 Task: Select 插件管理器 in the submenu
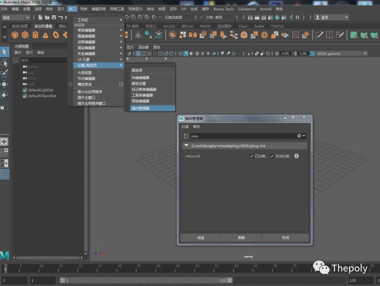point(141,108)
